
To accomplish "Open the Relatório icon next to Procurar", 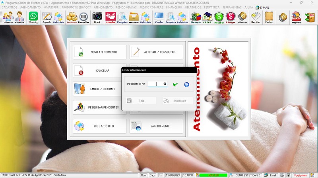I will click(145, 17).
